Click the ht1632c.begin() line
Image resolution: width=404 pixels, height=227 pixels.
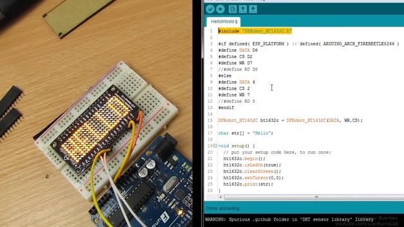point(244,159)
